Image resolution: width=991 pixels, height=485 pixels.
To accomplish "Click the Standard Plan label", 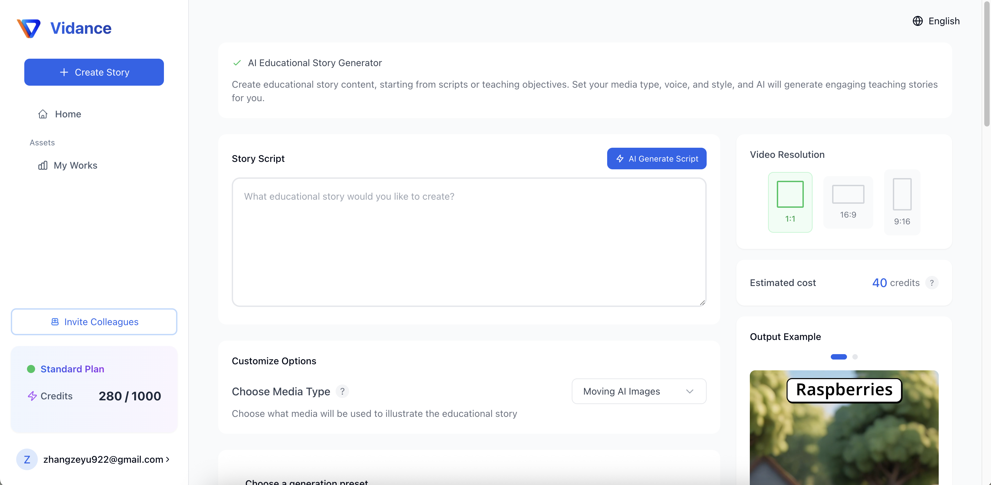I will pos(72,369).
